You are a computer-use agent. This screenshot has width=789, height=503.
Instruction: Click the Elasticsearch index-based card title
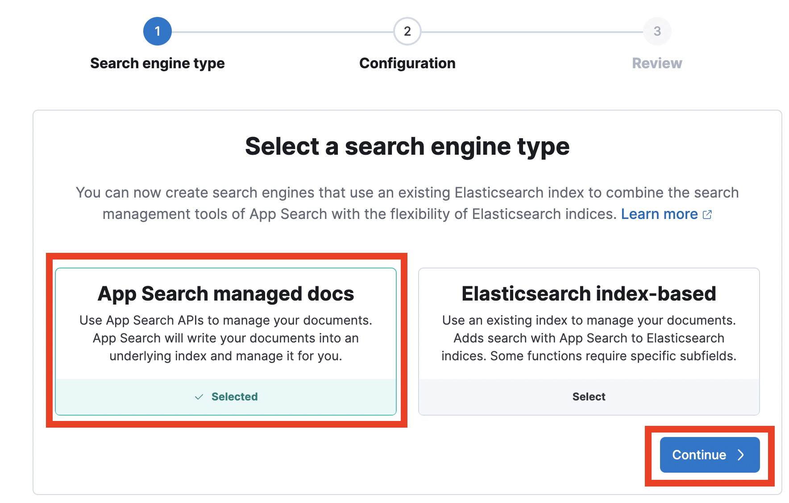(x=589, y=294)
